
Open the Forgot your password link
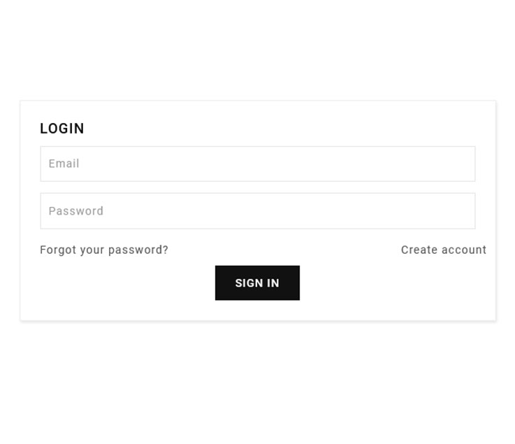coord(104,250)
